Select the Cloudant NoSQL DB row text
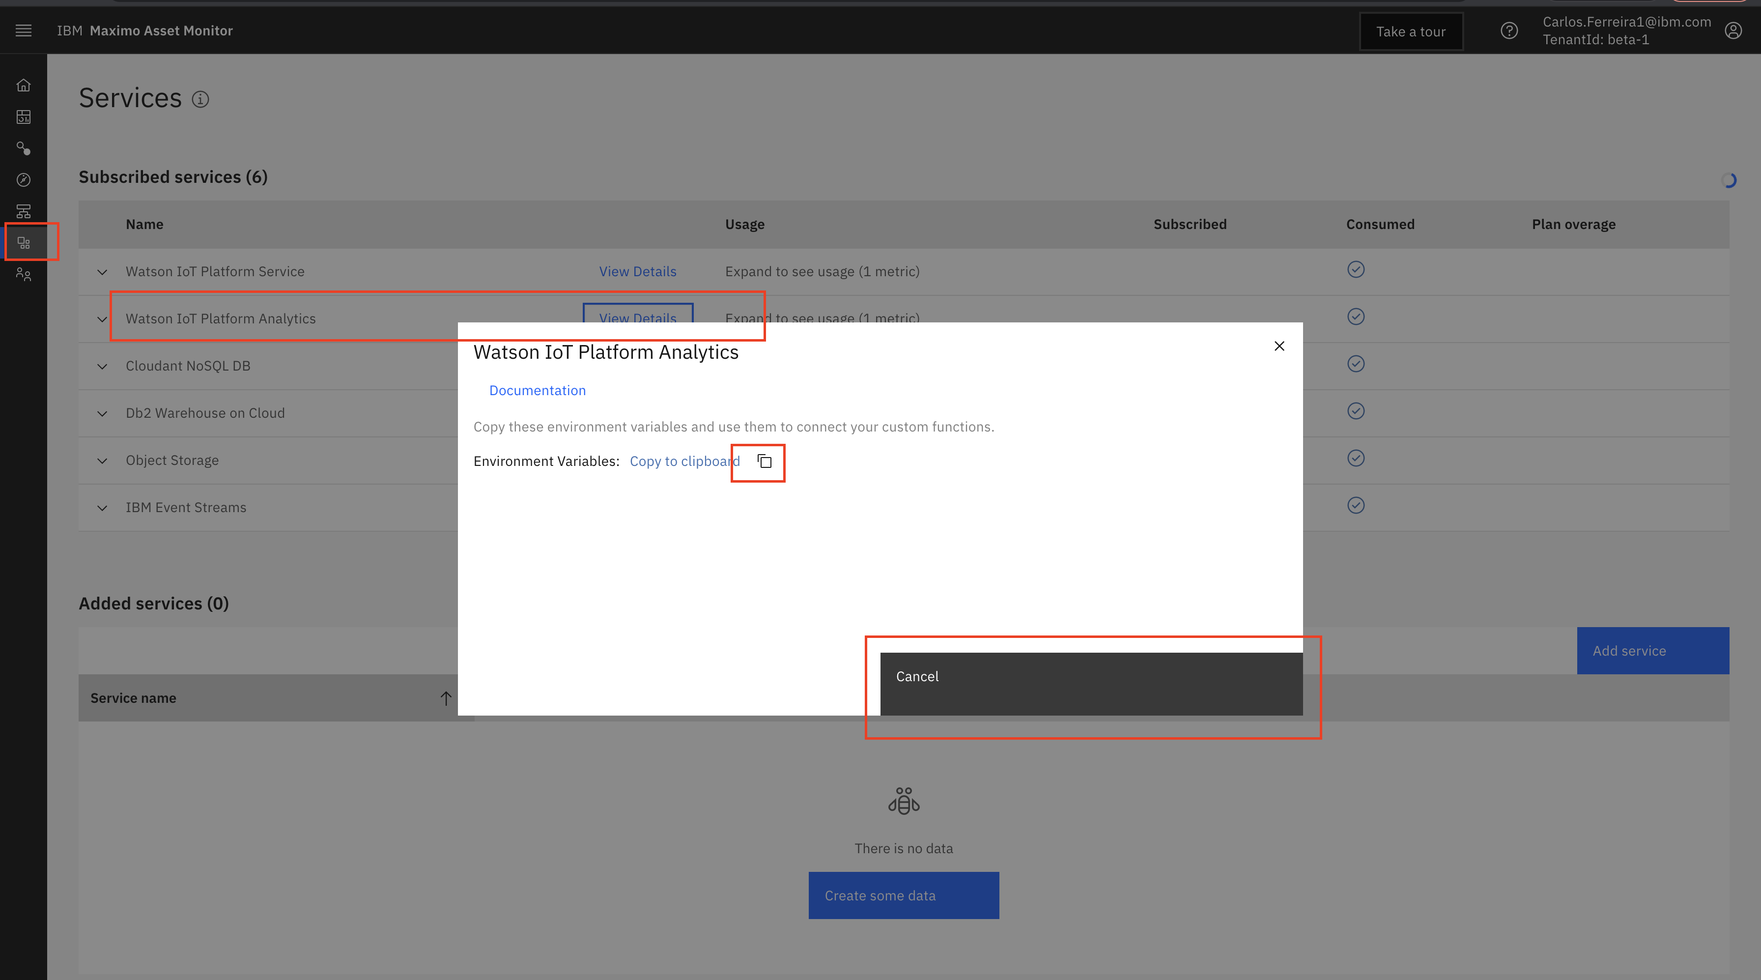 tap(188, 366)
